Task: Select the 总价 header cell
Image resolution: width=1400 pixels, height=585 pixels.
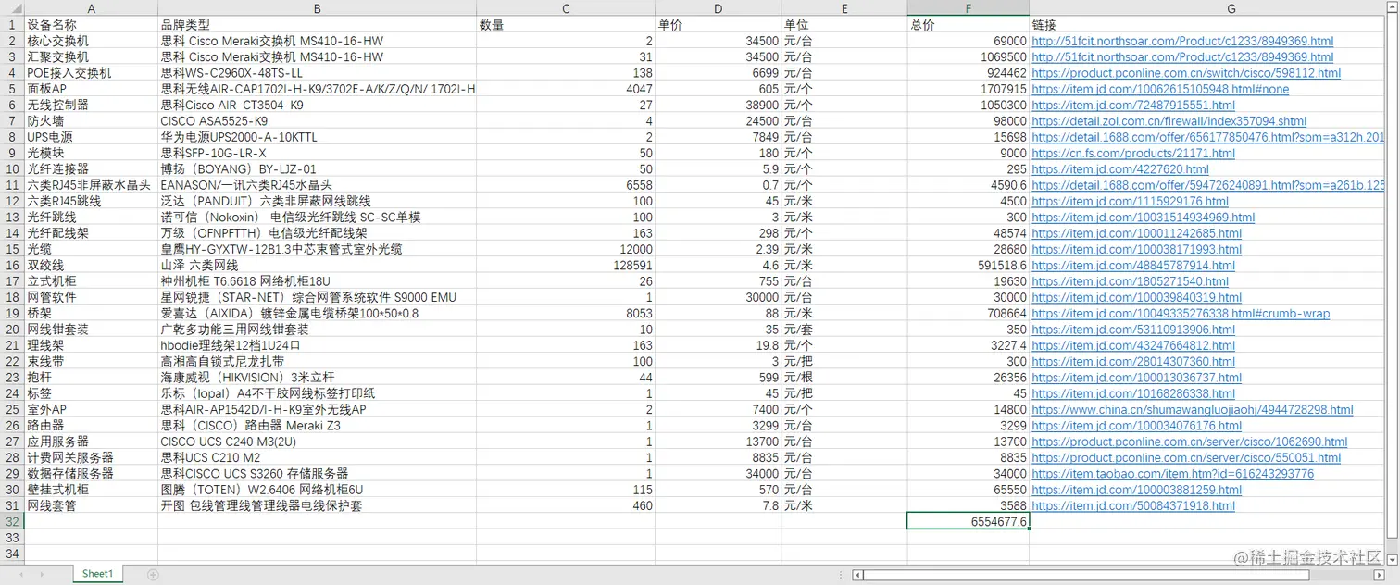Action: coord(968,25)
